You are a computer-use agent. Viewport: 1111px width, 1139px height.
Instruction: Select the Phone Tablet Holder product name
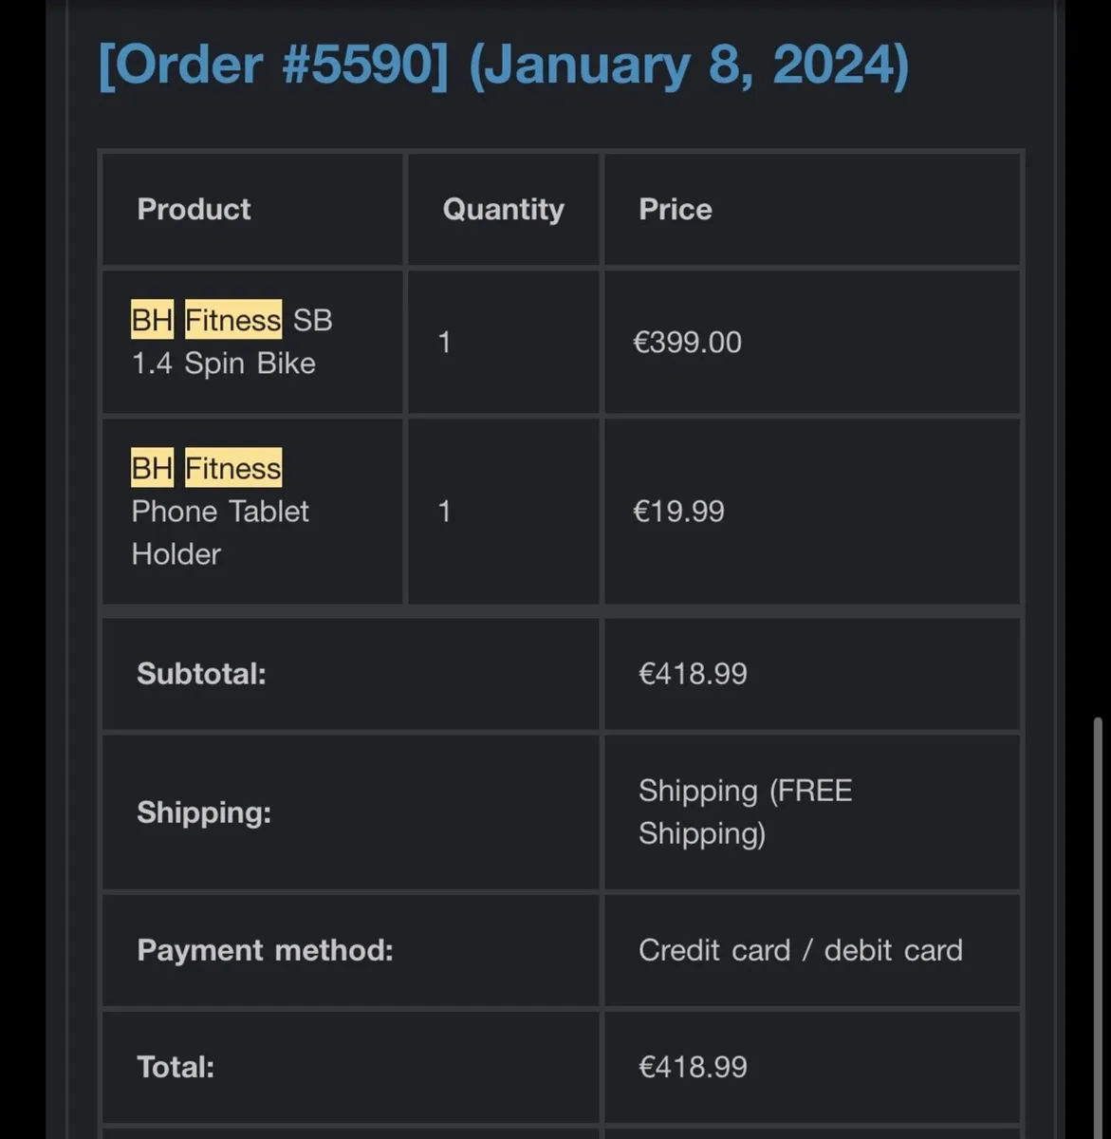[220, 513]
